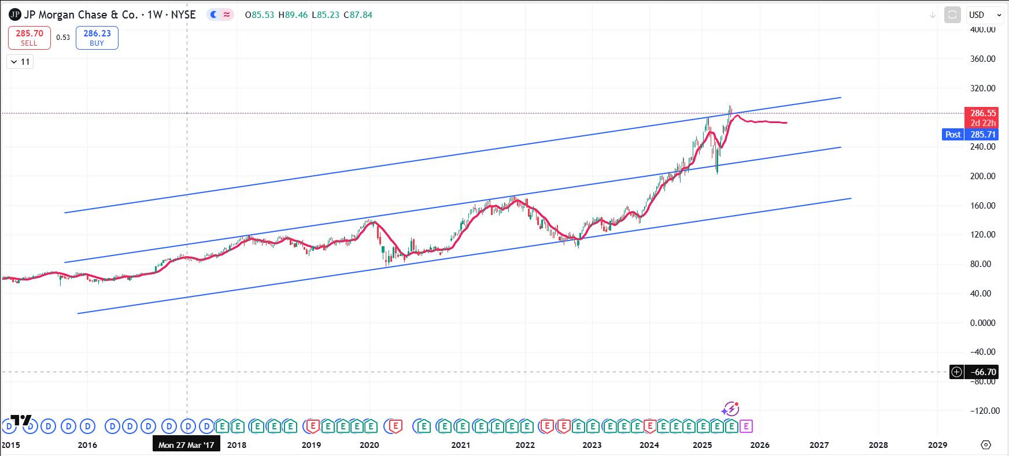Click the 2026 time axis label
The height and width of the screenshot is (456, 1009).
[760, 445]
